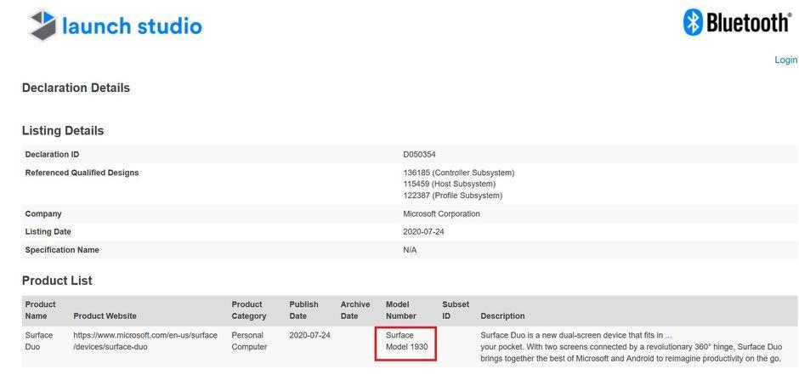Click the microsoft.com surface-duo website URL

[x=145, y=341]
